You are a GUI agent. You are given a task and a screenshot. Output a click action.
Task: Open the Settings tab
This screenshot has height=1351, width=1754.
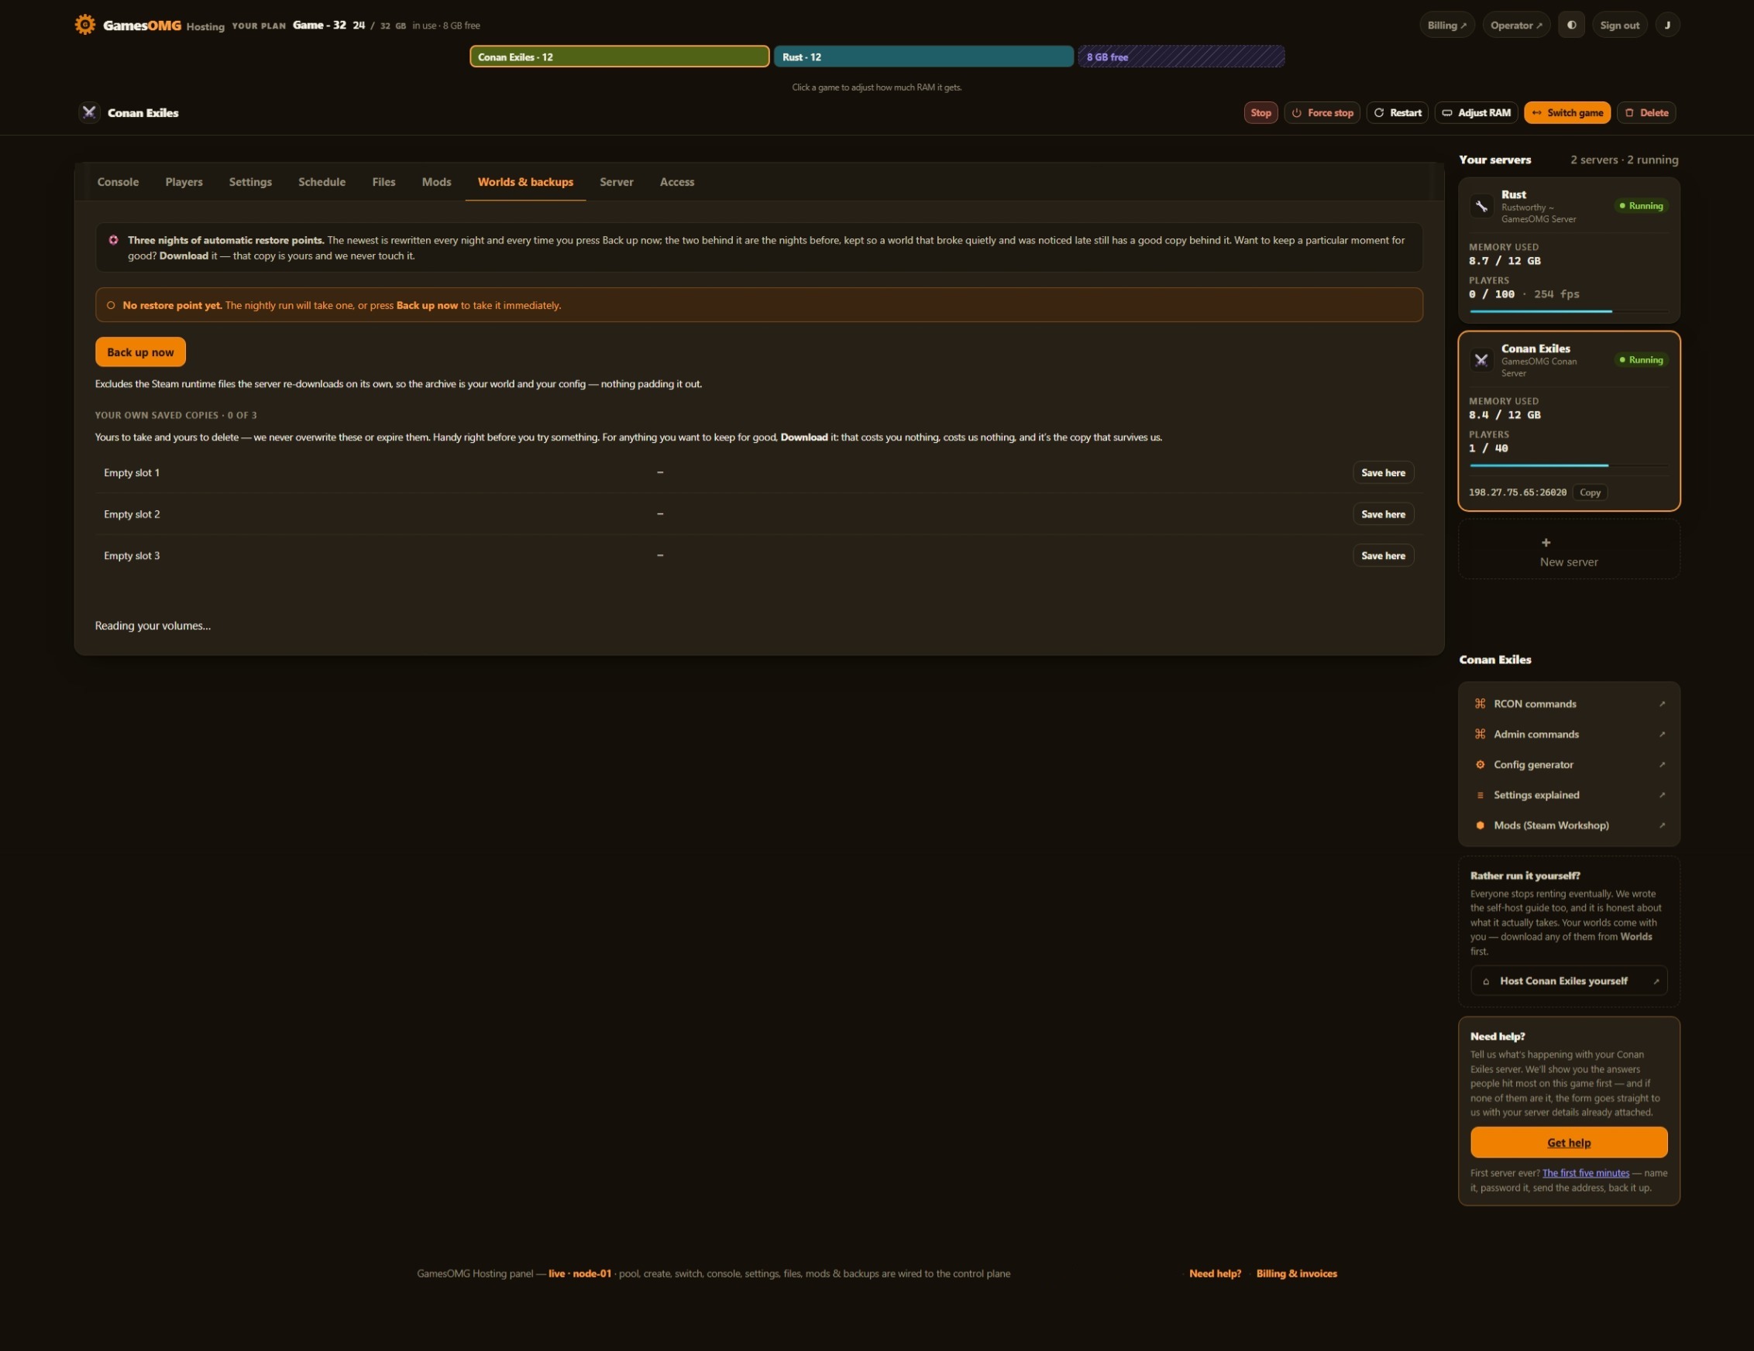tap(249, 182)
